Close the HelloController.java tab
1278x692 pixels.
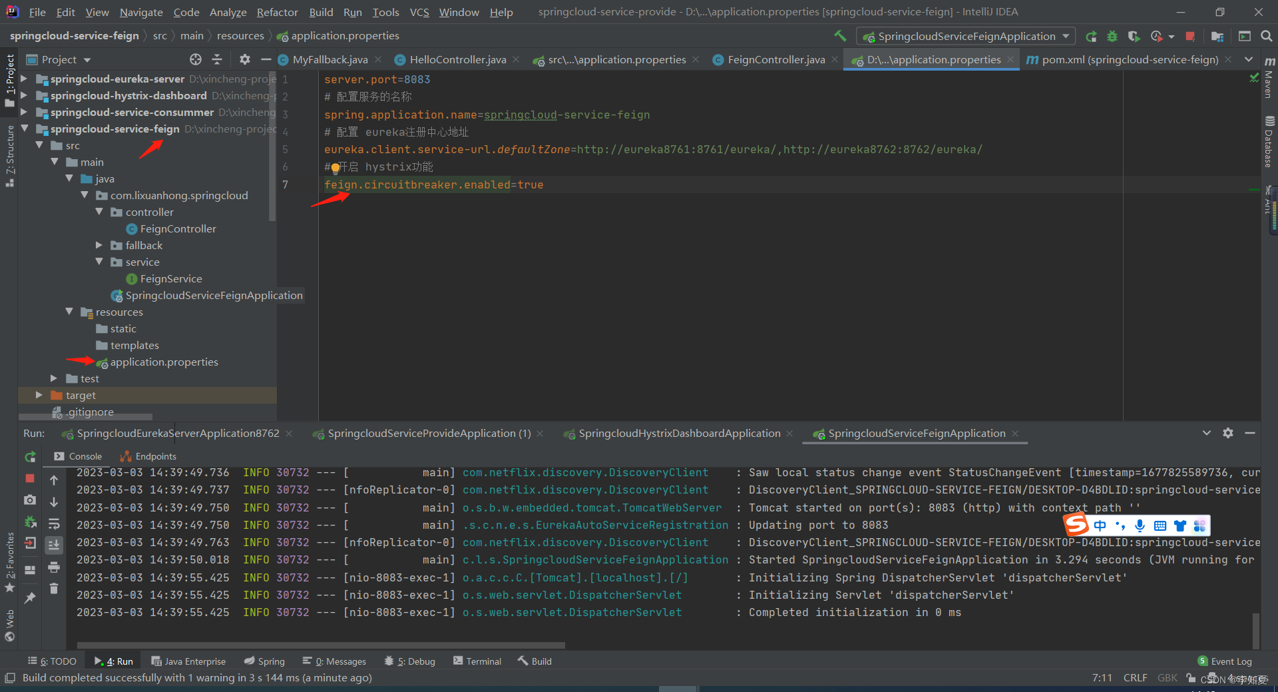click(x=516, y=59)
